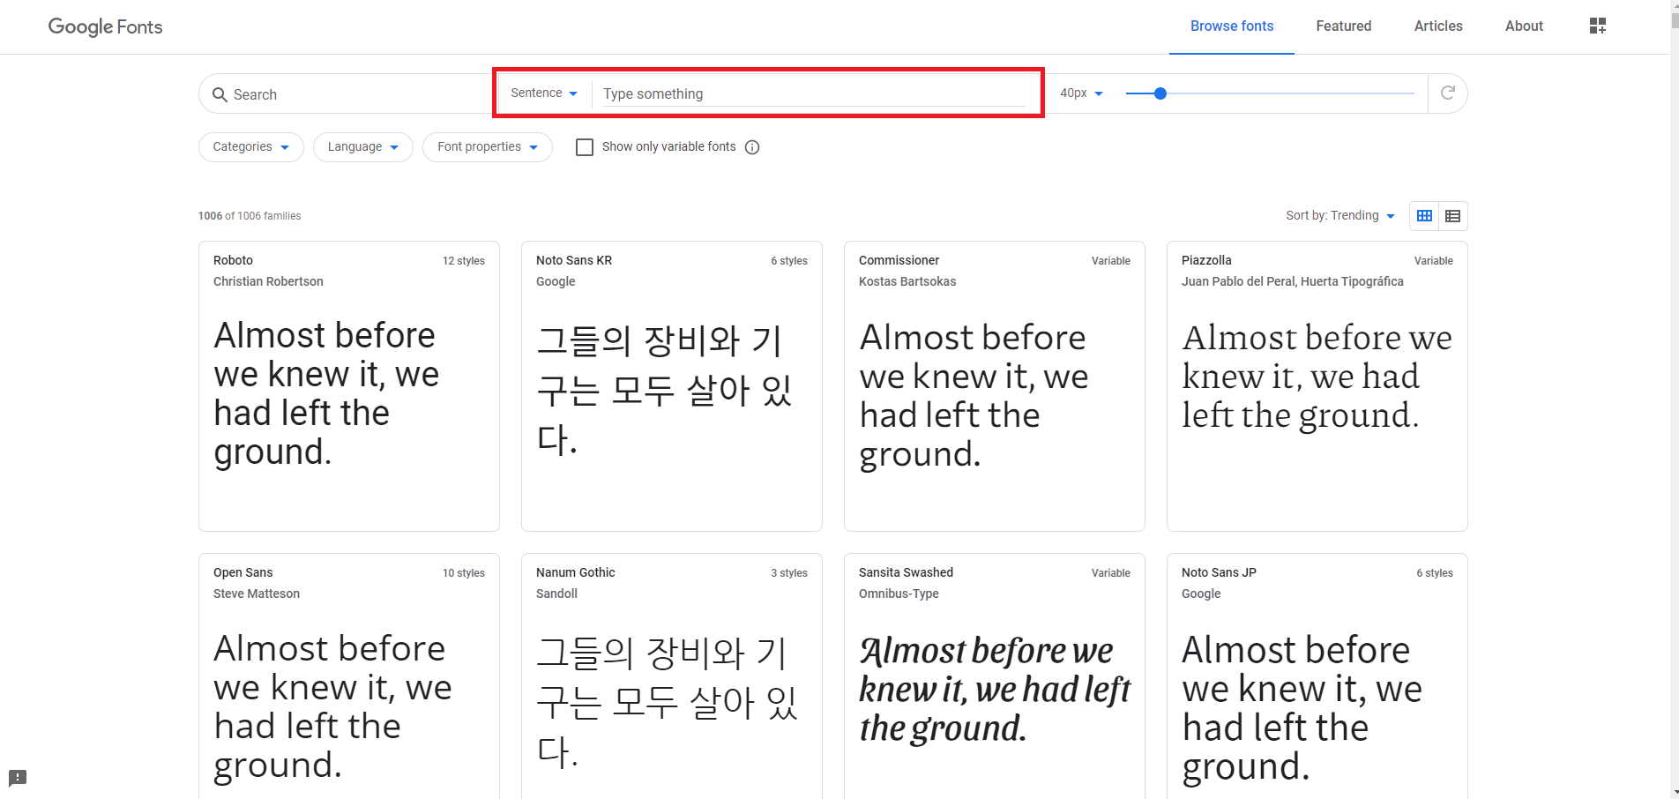Open the Articles tab
The height and width of the screenshot is (799, 1679).
1438,26
